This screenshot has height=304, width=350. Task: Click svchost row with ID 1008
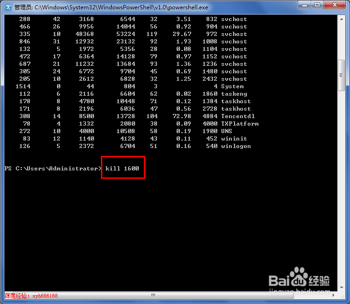click(133, 42)
